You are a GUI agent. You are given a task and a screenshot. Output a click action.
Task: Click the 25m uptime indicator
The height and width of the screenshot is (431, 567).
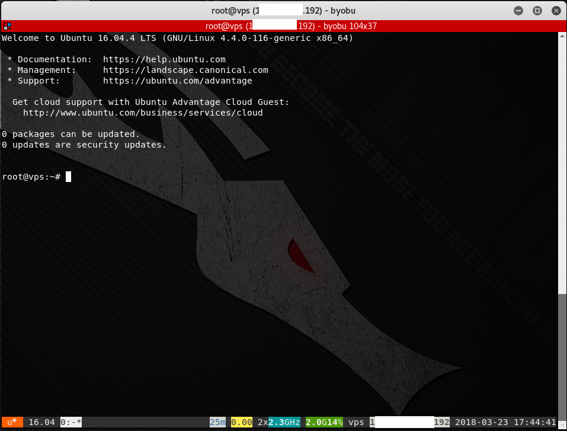[x=217, y=422]
